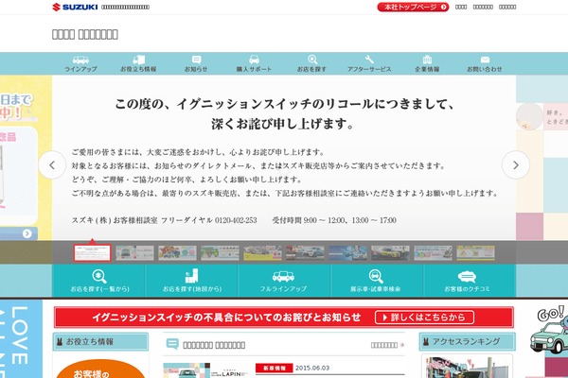This screenshot has width=568, height=378.
Task: Click 詳しくはこちらから in red banner
Action: click(x=424, y=318)
